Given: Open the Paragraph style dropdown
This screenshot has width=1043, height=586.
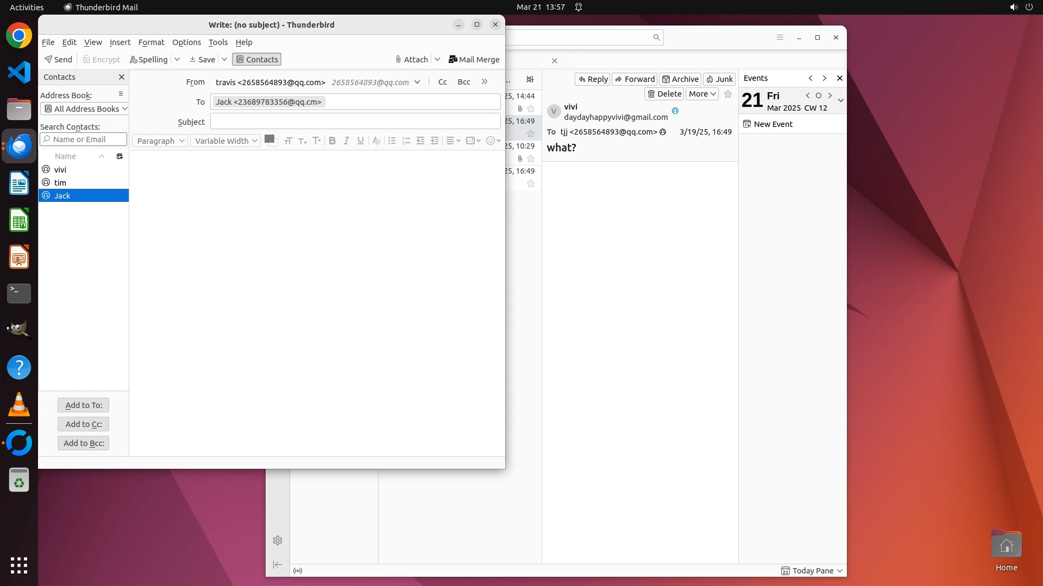Looking at the screenshot, I should coord(160,141).
